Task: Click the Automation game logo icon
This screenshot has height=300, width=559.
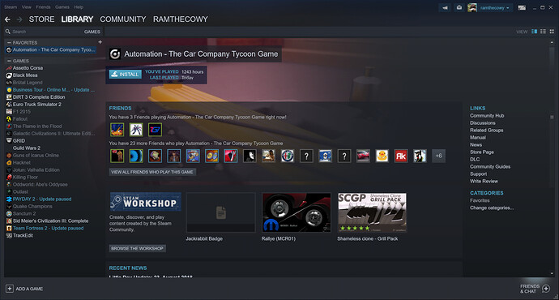Action: point(115,54)
